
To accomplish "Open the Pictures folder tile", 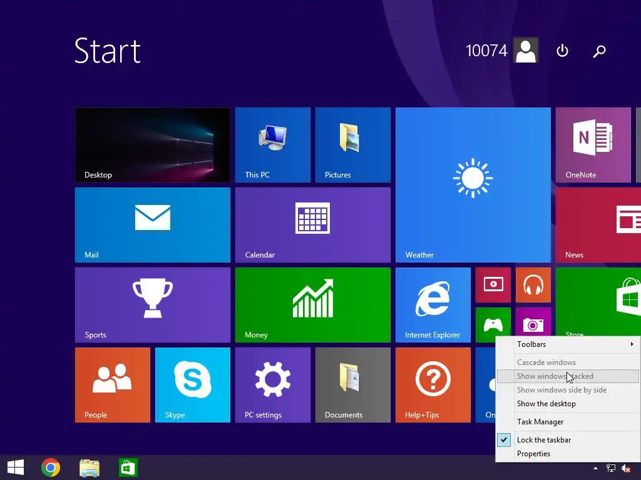I will pyautogui.click(x=353, y=145).
